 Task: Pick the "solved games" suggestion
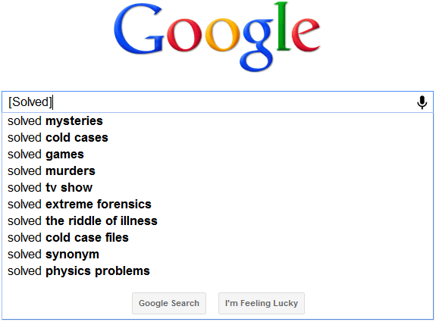[218, 155]
